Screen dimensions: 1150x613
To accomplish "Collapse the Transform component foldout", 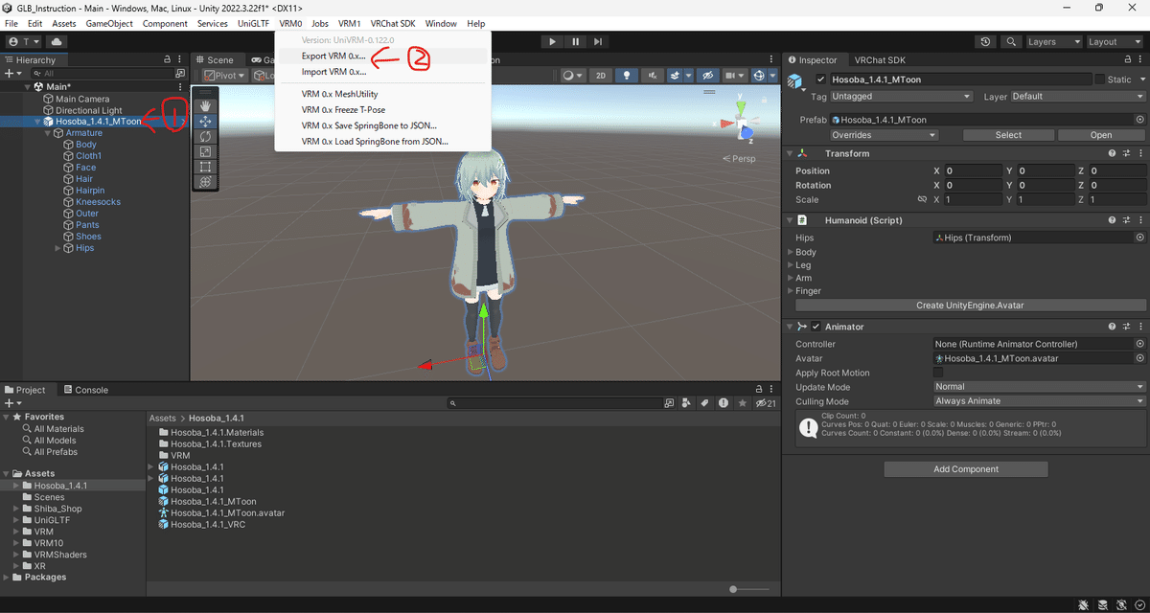I will pyautogui.click(x=791, y=153).
